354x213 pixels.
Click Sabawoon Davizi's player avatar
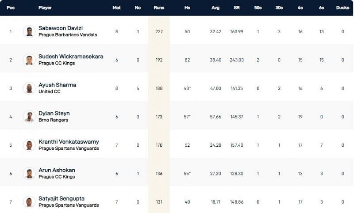pyautogui.click(x=29, y=32)
